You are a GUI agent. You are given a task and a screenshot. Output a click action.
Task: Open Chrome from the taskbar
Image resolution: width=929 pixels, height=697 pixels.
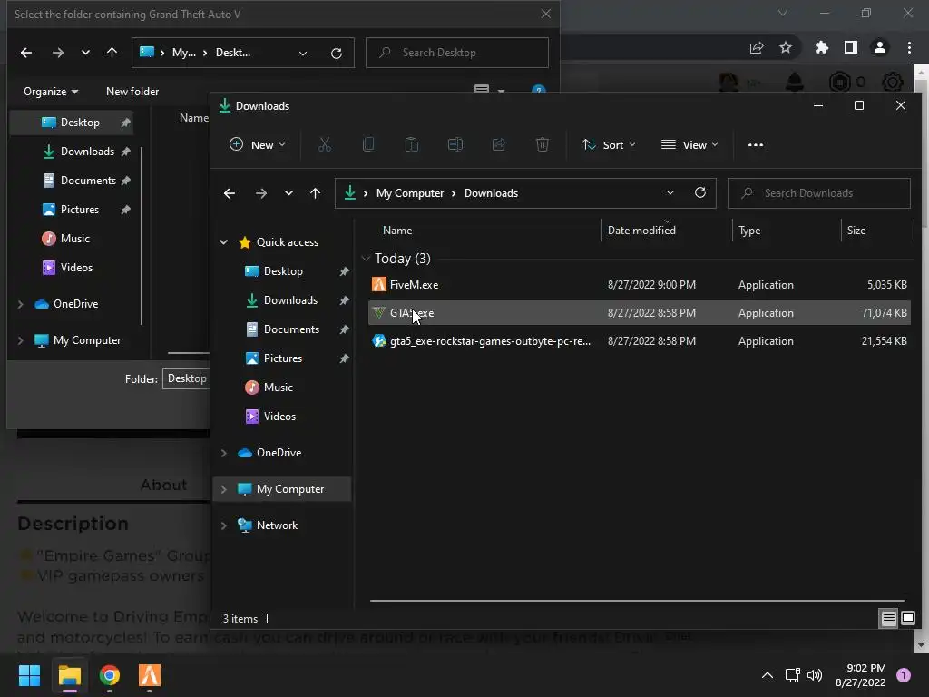[110, 675]
